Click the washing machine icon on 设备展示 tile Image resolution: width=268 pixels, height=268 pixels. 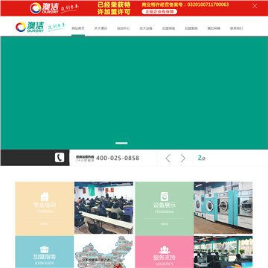click(165, 197)
